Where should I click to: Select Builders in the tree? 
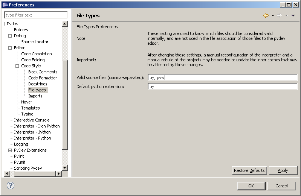21,30
